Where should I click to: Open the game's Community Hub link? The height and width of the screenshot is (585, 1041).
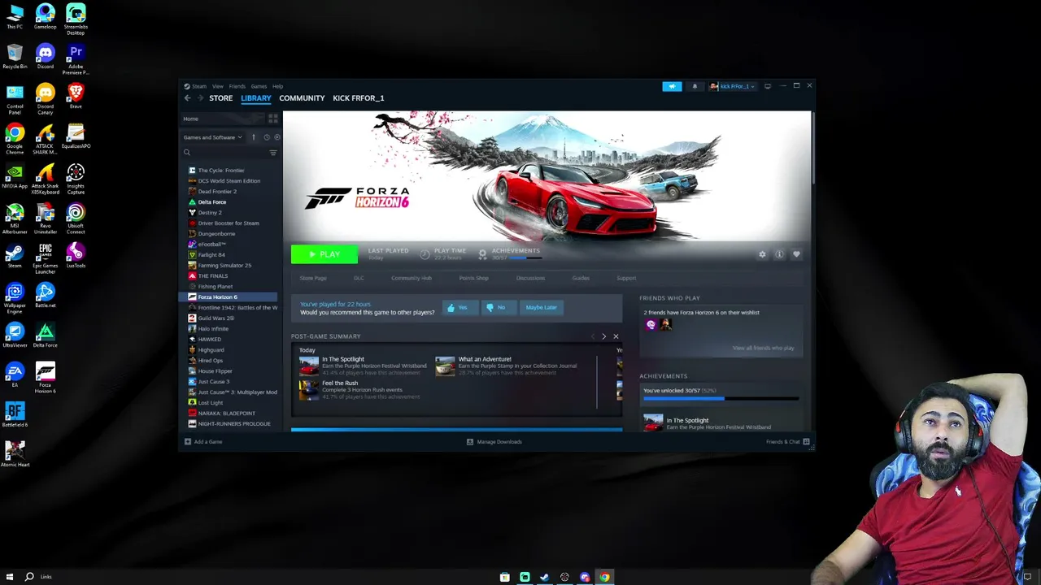click(x=412, y=278)
